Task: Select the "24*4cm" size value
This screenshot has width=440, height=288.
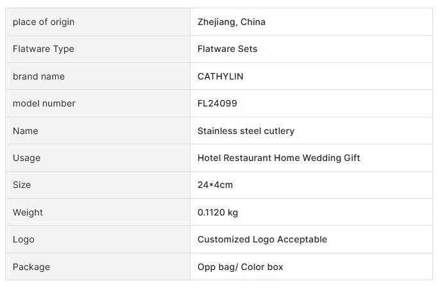Action: coord(215,185)
